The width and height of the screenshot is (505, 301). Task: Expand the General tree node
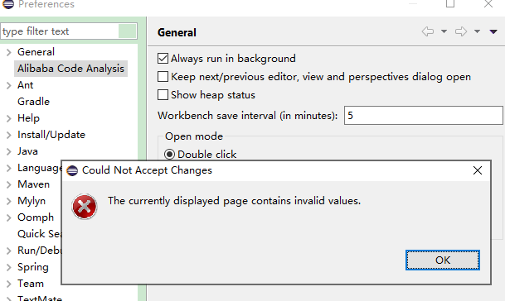(8, 52)
